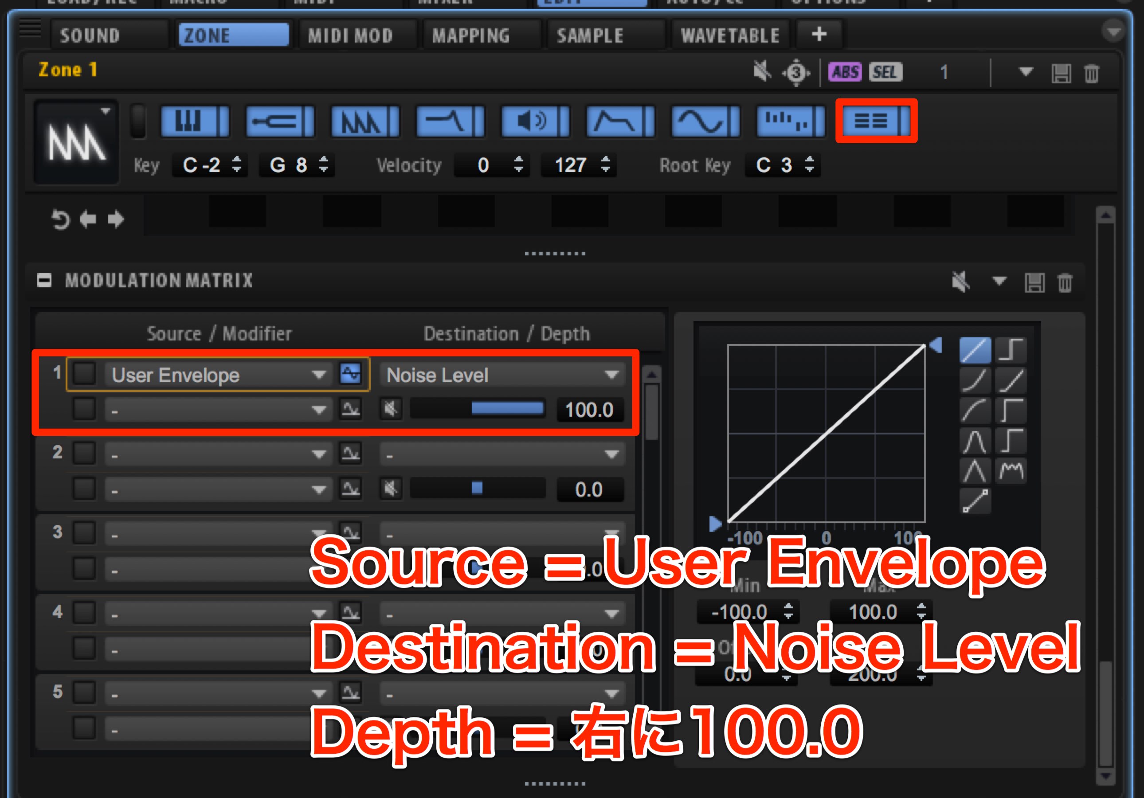Open the Modulation Matrix section button
Viewport: 1144px width, 798px height.
[877, 121]
